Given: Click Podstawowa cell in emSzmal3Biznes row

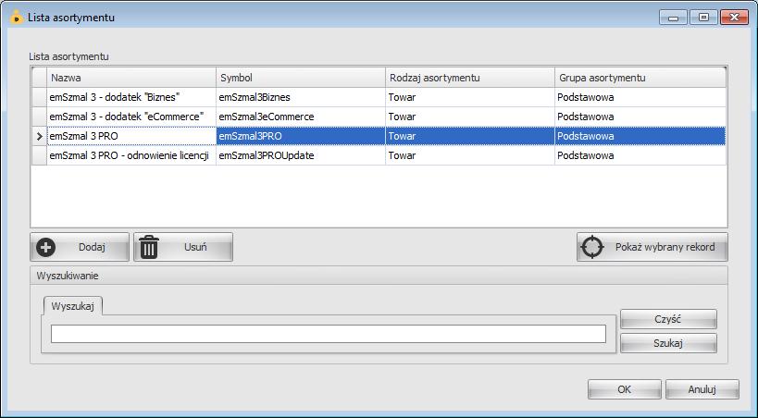Looking at the screenshot, I should pyautogui.click(x=640, y=98).
